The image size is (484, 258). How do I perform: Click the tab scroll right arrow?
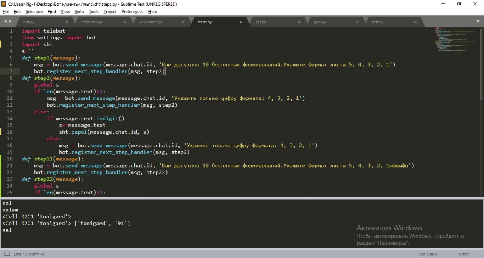pos(10,22)
